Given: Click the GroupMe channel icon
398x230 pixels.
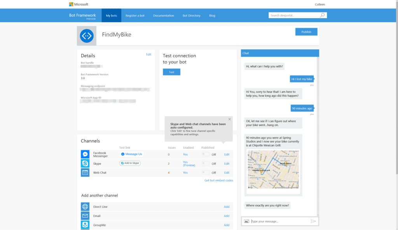Looking at the screenshot, I should [85, 225].
